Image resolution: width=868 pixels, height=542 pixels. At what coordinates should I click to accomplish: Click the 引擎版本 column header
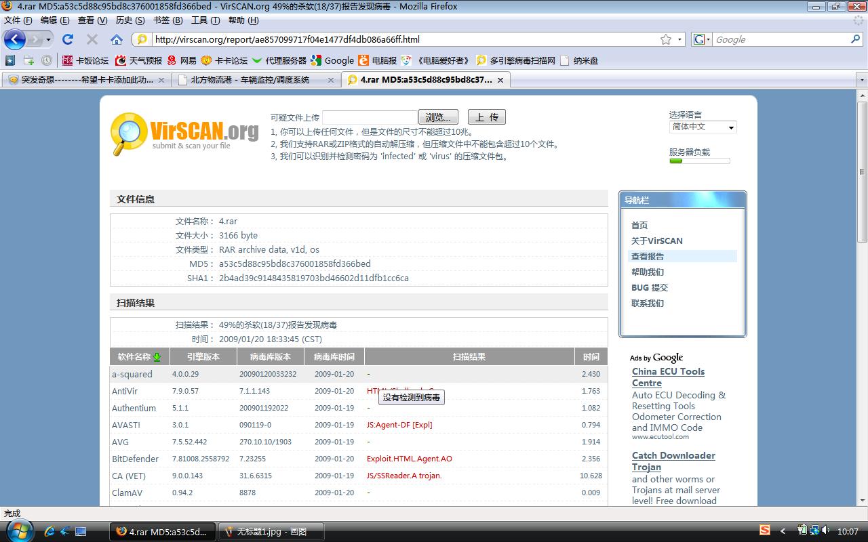[203, 357]
